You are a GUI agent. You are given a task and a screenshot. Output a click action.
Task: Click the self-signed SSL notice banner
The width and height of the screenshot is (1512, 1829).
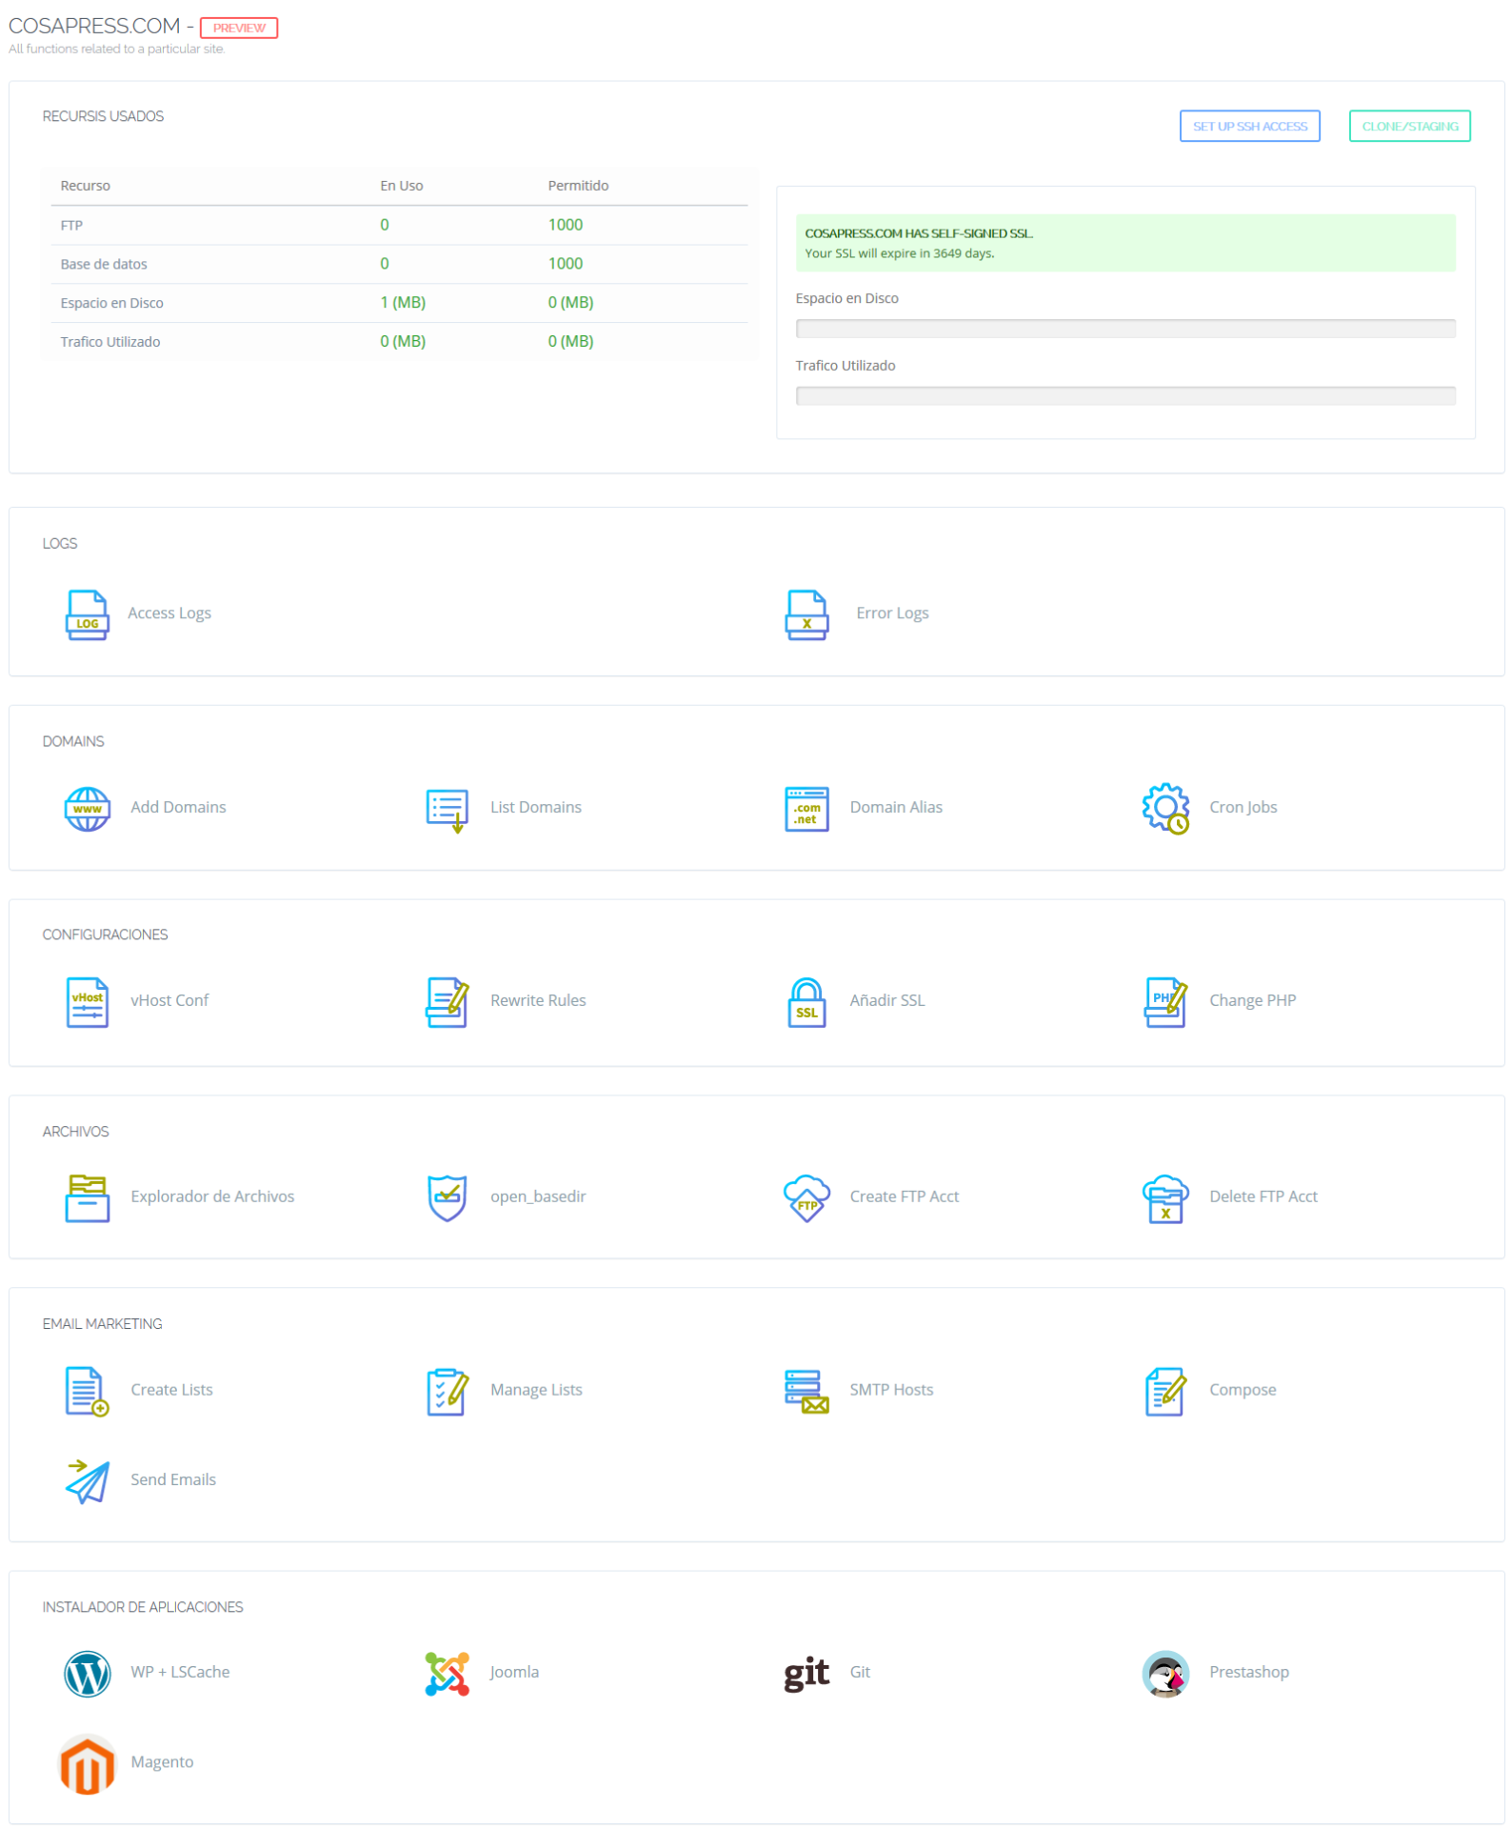pyautogui.click(x=1125, y=243)
